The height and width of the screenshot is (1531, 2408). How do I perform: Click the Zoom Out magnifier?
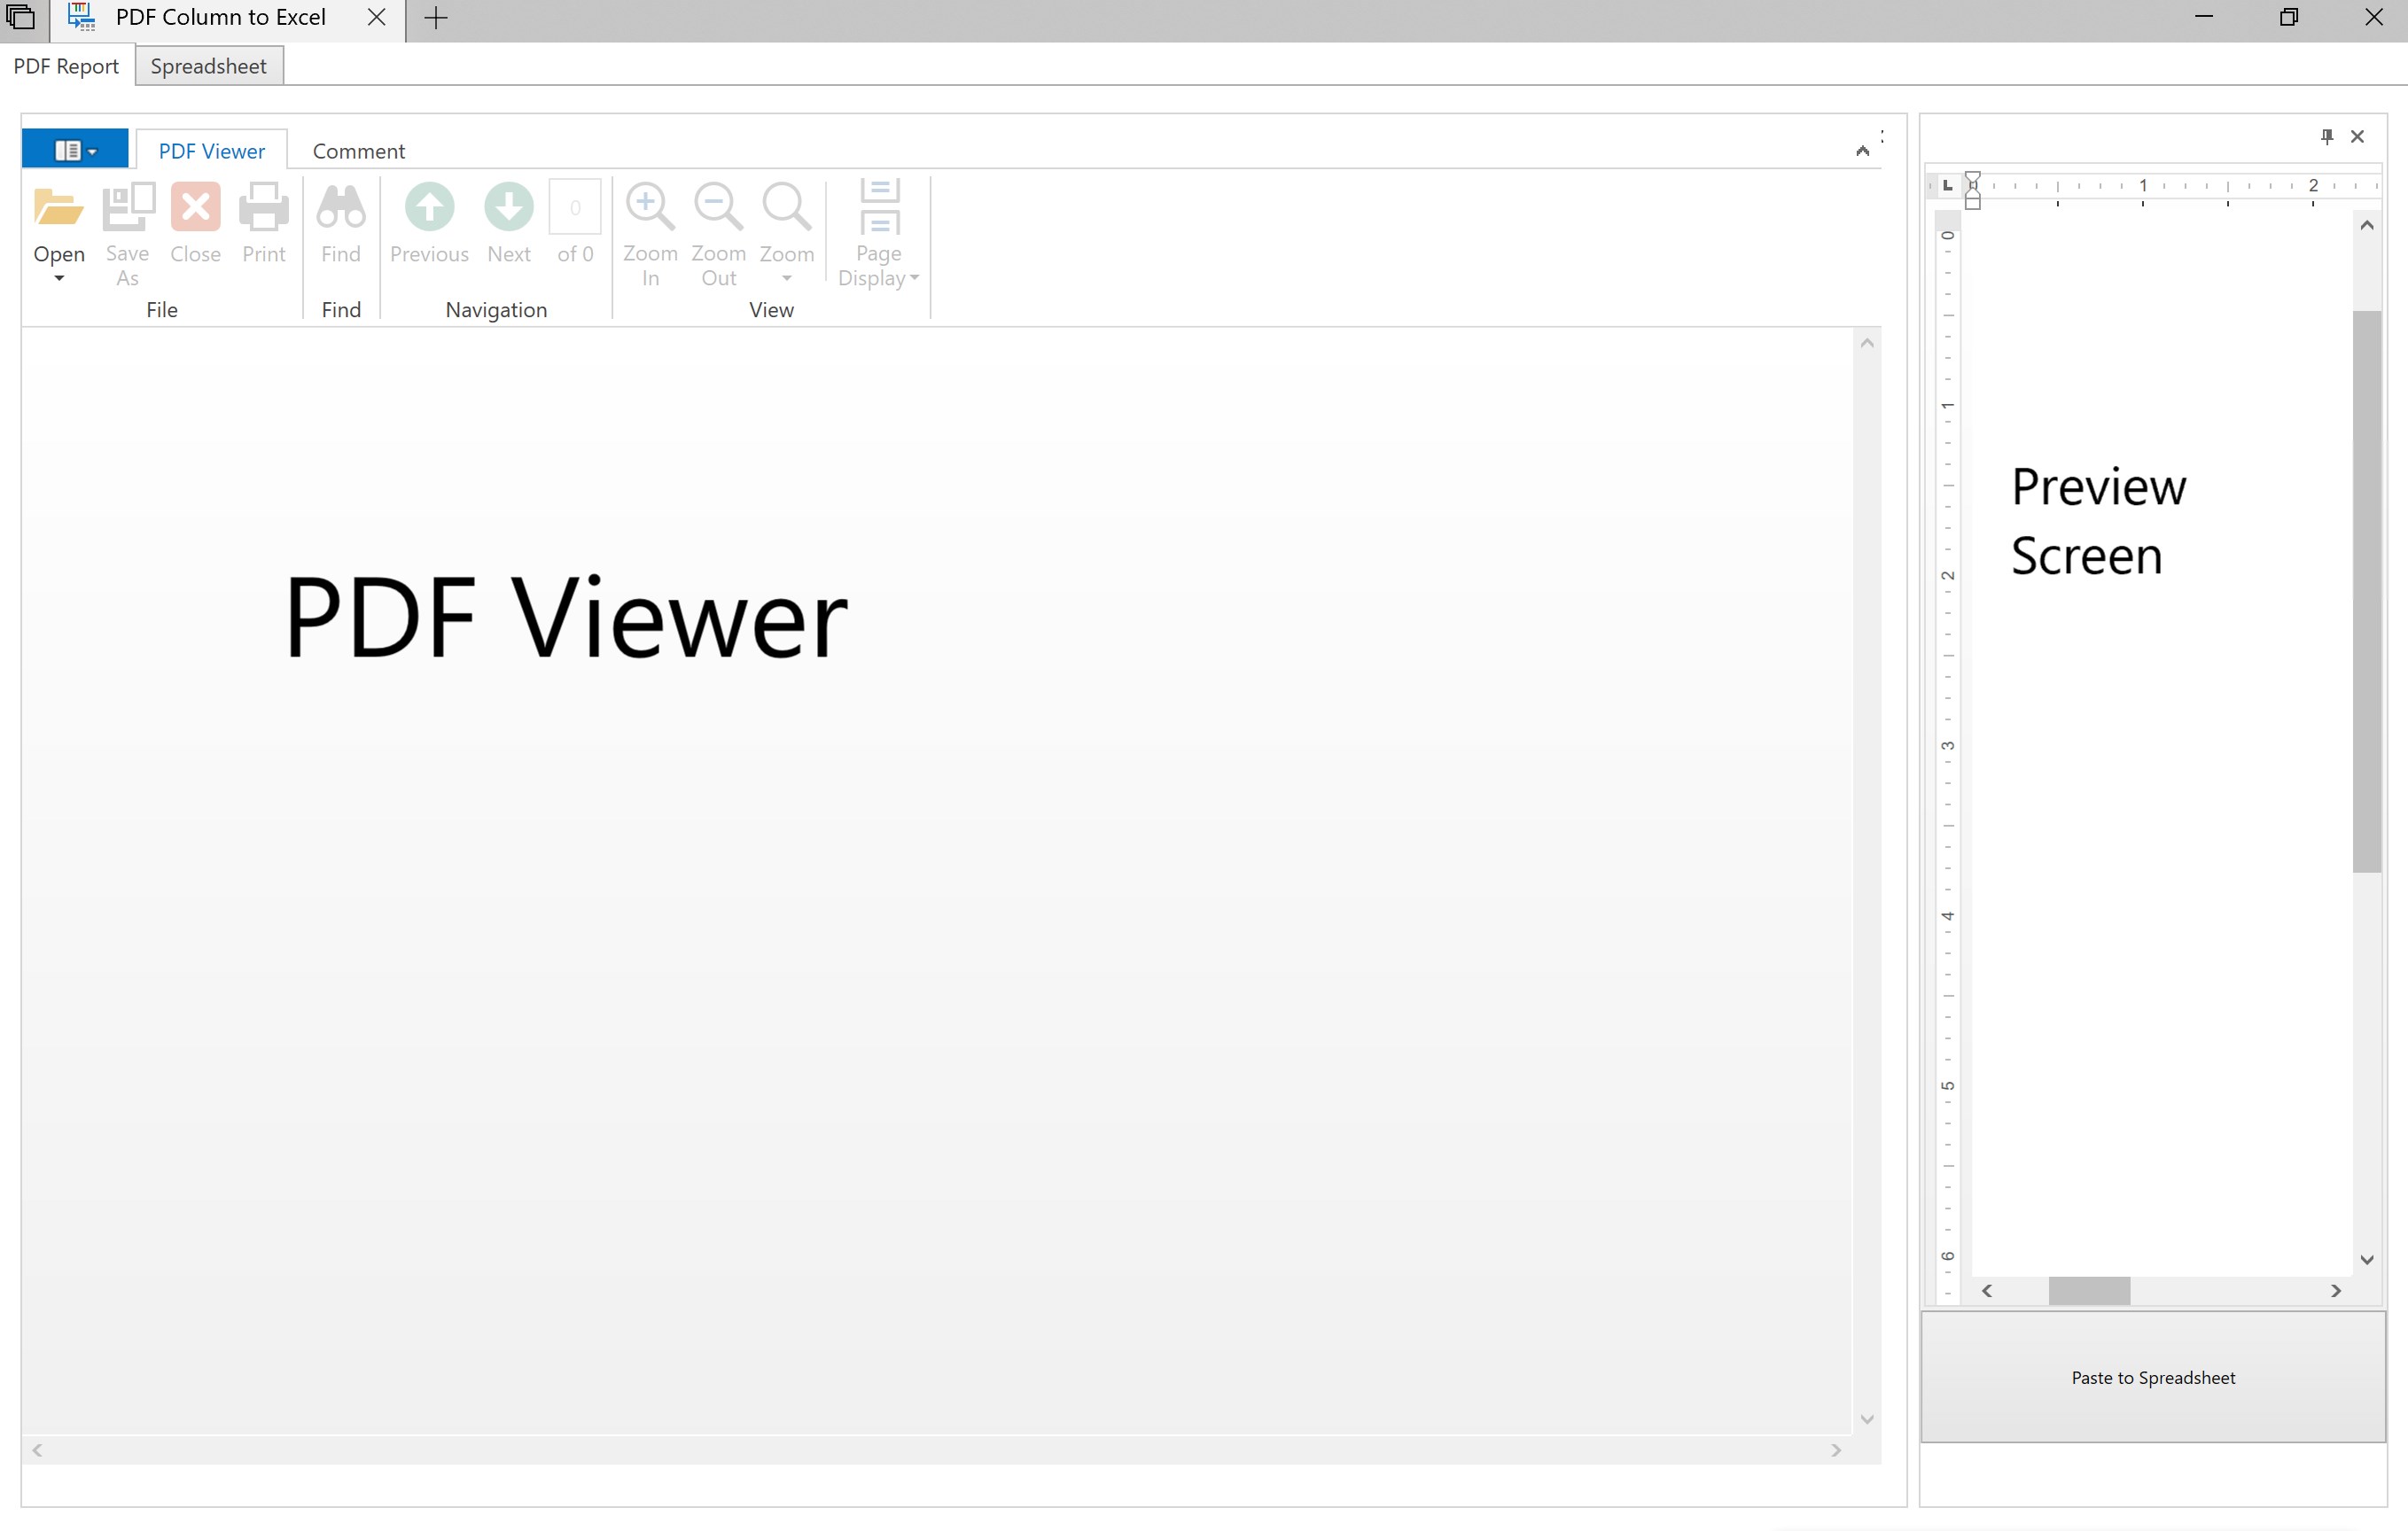pyautogui.click(x=718, y=208)
